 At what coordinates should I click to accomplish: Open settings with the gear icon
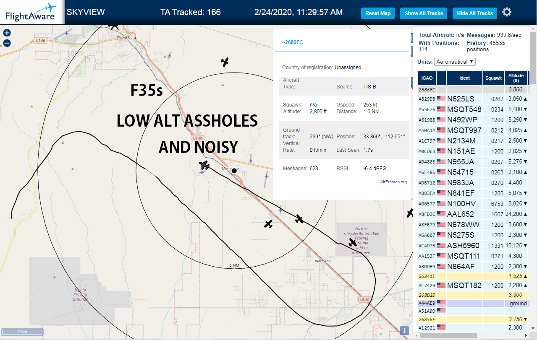click(507, 12)
